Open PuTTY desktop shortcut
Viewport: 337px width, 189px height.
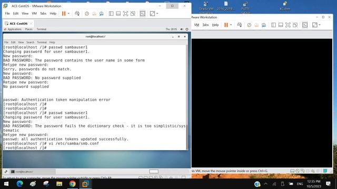point(245,6)
